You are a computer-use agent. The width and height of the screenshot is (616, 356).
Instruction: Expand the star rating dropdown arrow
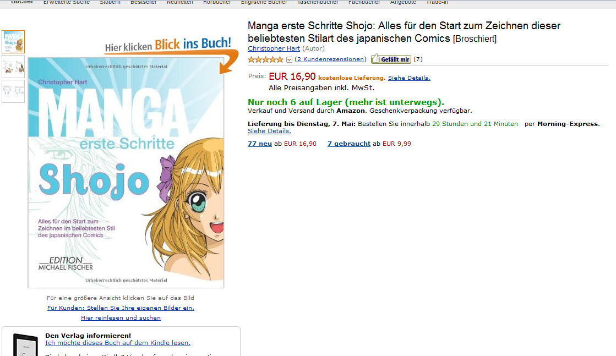289,59
